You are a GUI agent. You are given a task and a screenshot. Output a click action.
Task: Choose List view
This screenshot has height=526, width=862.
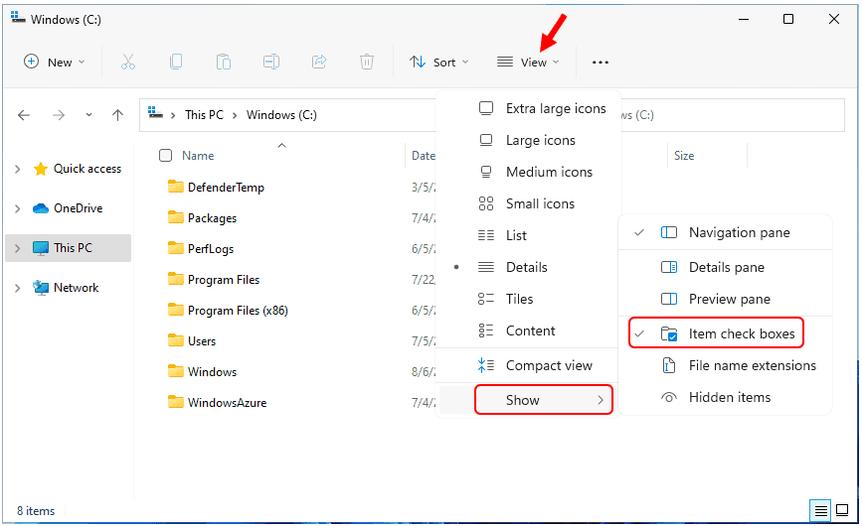528,236
